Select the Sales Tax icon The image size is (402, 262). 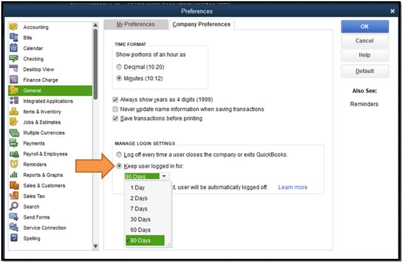point(13,196)
